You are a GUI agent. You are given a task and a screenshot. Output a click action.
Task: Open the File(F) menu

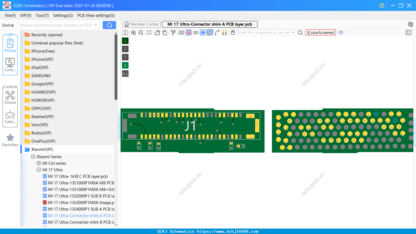coord(10,16)
